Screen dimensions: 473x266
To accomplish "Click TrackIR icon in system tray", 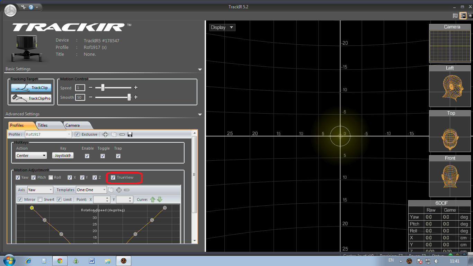I will (409, 261).
